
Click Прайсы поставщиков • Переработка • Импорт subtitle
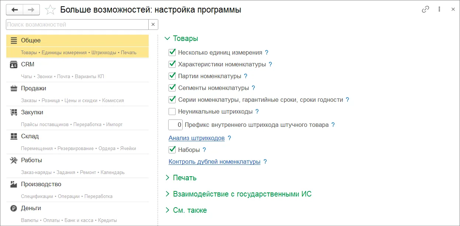pos(72,125)
